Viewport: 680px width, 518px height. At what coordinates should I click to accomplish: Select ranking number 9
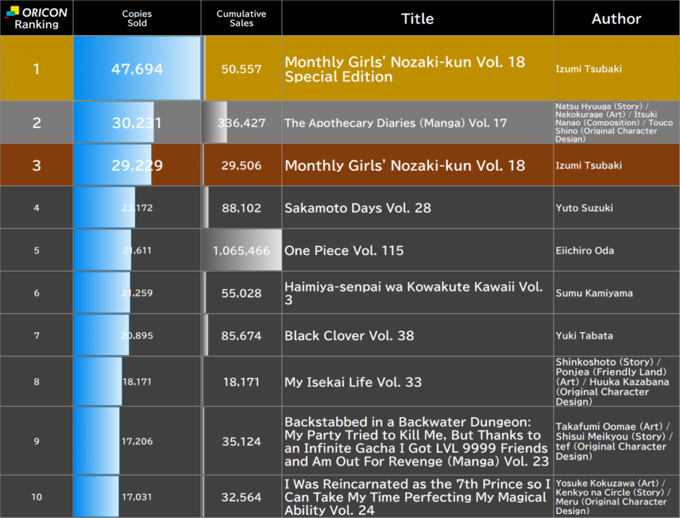point(37,441)
